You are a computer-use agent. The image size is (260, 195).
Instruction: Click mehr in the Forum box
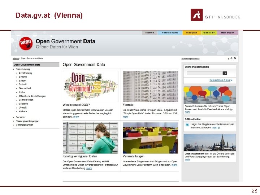coord(187,112)
